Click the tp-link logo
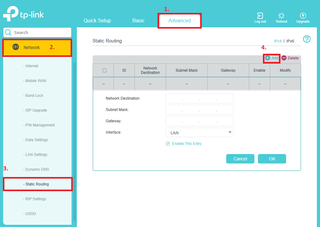 (x=24, y=15)
